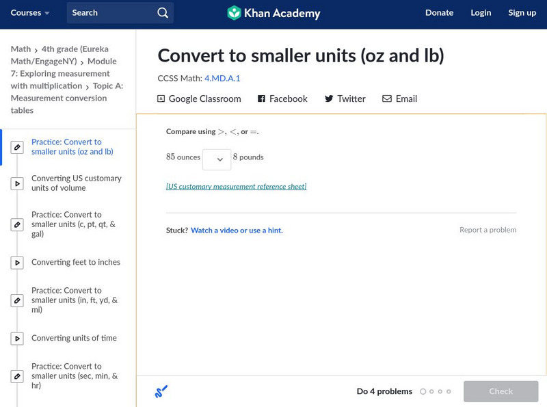The height and width of the screenshot is (407, 547).
Task: Select Practice: Convert to smaller units (oz and lb)
Action: point(72,146)
